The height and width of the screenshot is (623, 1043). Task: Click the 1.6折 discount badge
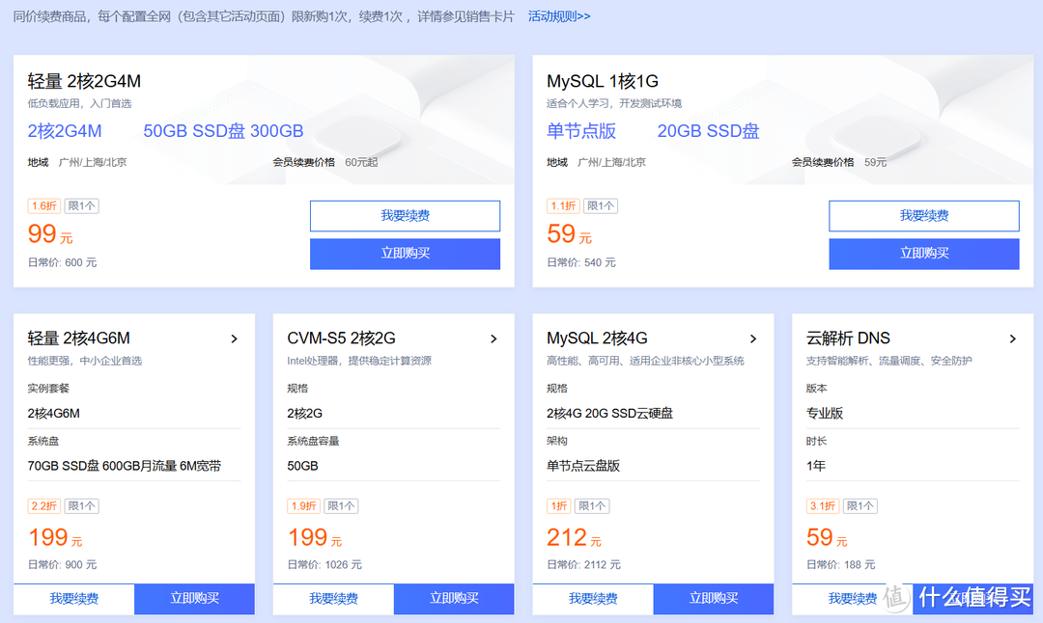tap(42, 205)
